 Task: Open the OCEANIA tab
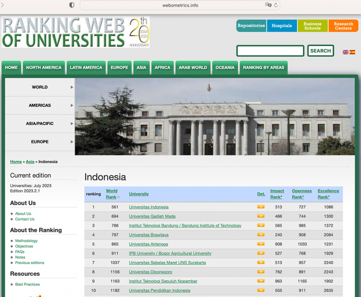pos(225,68)
